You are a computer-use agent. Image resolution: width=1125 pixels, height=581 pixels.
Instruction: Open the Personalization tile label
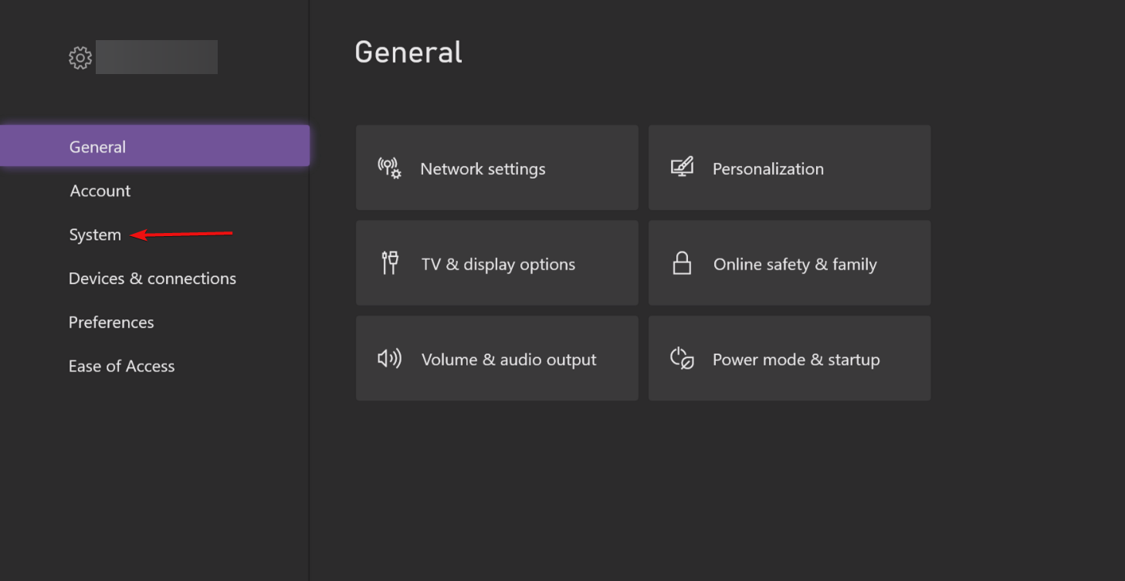coord(768,169)
